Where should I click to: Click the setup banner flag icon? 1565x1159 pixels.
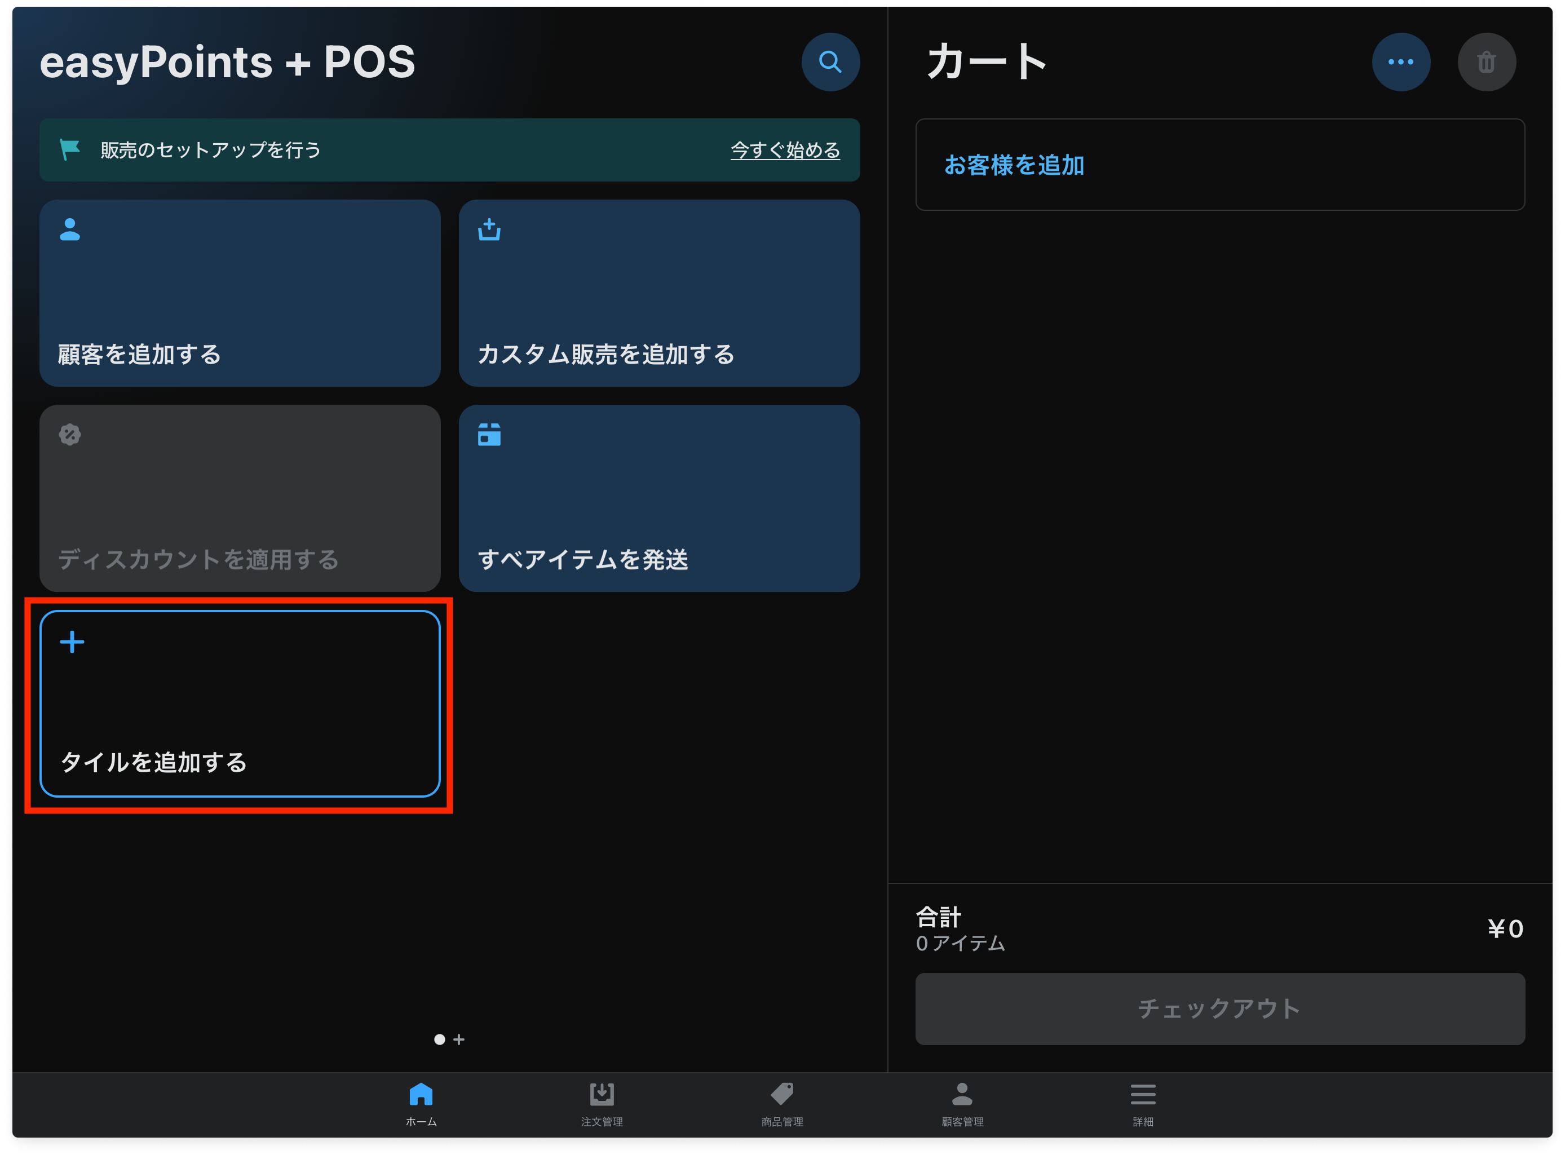point(70,149)
